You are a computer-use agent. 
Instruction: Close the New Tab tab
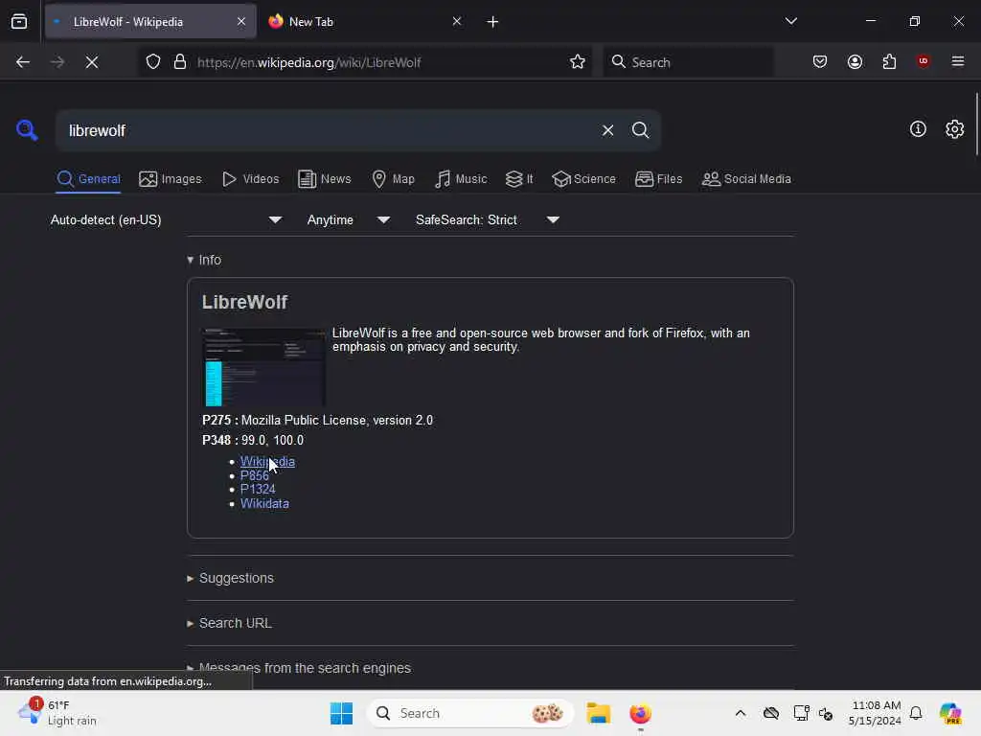tap(457, 21)
